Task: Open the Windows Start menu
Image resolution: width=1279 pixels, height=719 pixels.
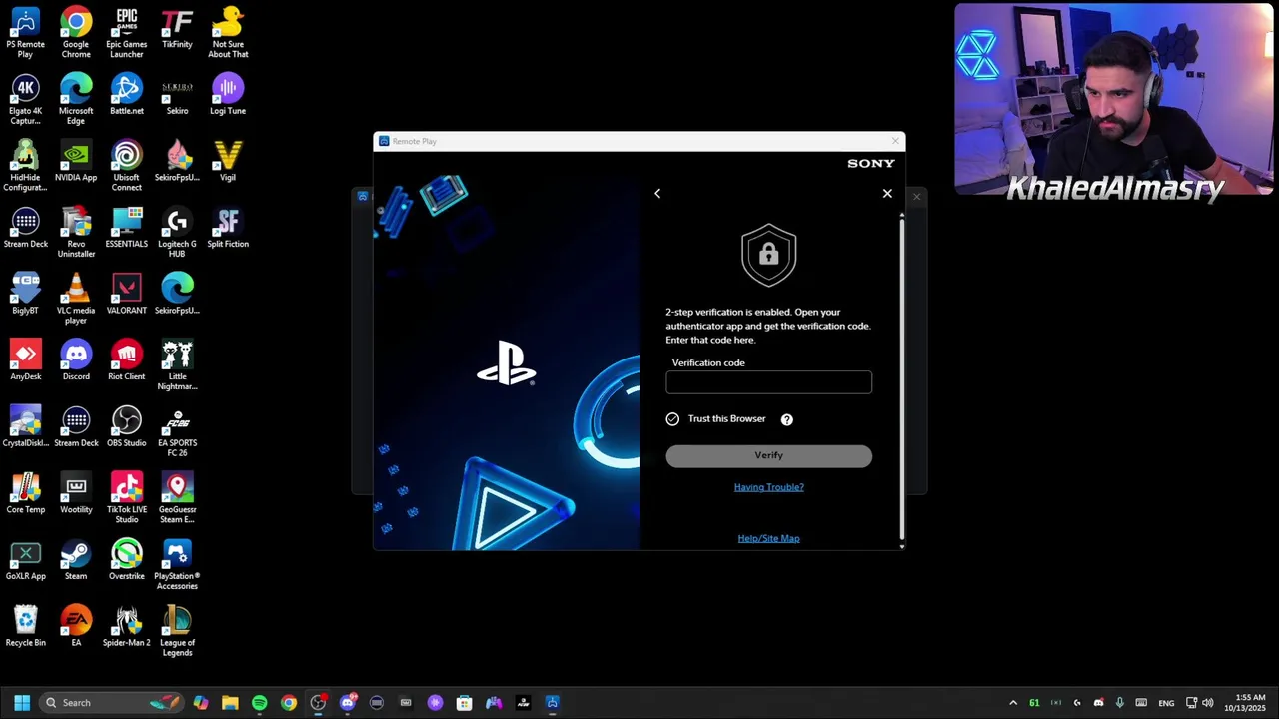Action: (x=22, y=702)
